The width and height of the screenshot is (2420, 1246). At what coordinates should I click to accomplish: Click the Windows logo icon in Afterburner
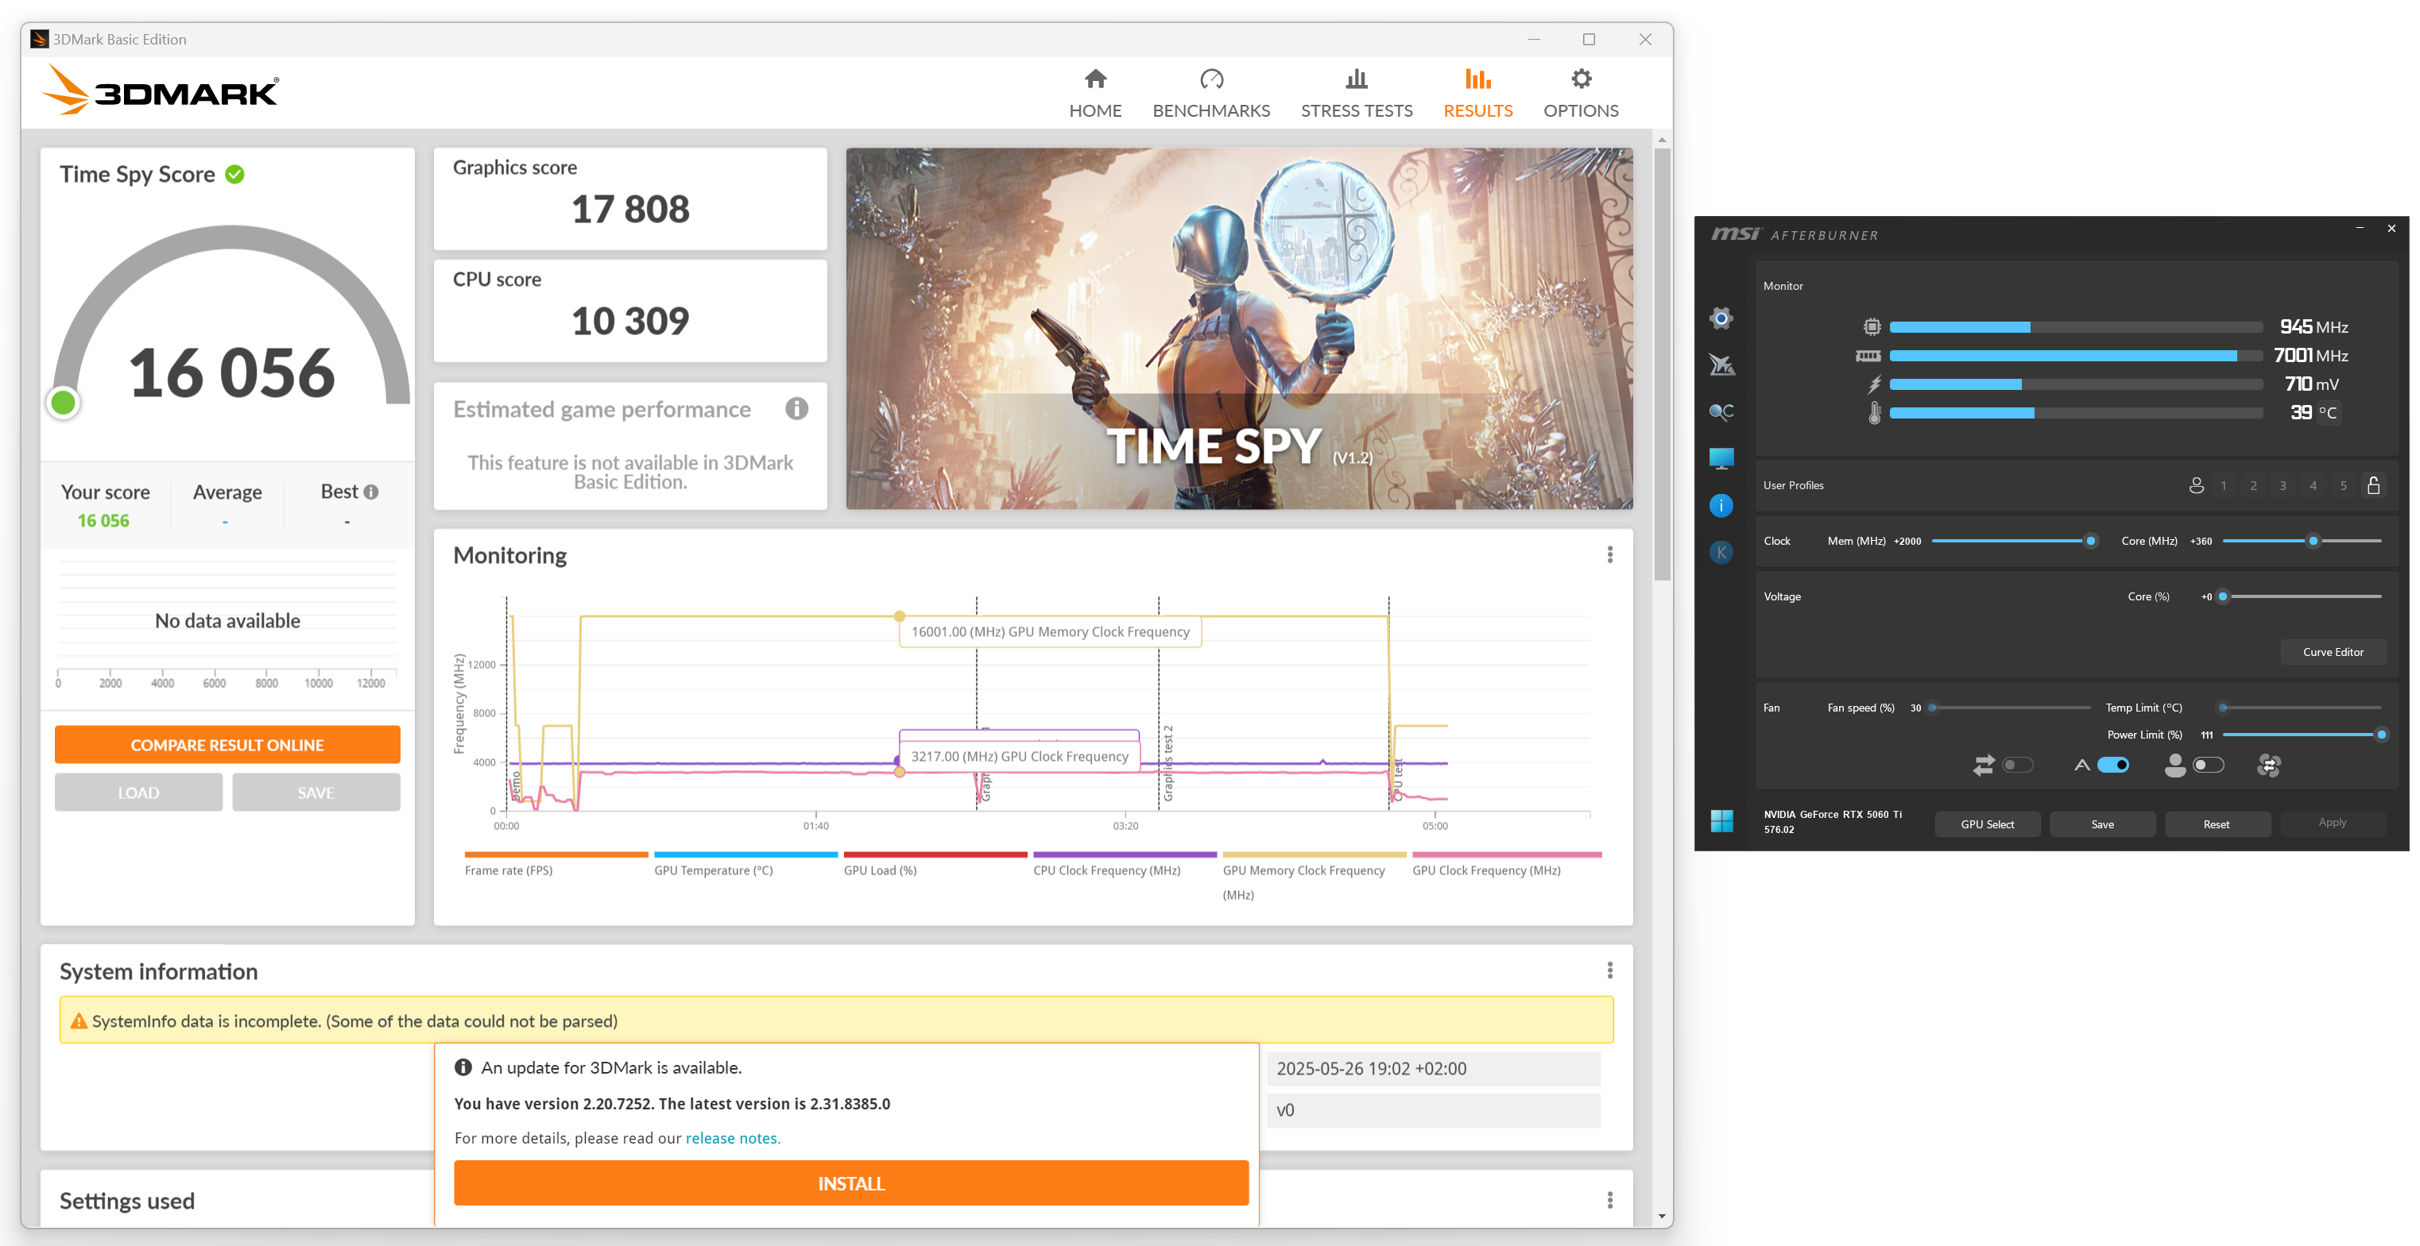click(1721, 822)
